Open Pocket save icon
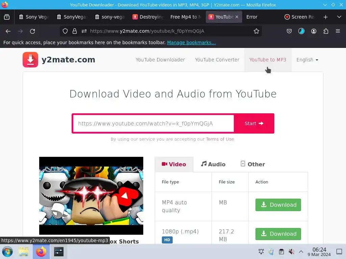This screenshot has height=259, width=346. (x=289, y=31)
